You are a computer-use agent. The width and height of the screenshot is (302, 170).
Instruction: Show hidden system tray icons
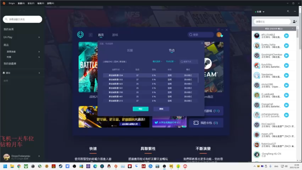(254, 166)
